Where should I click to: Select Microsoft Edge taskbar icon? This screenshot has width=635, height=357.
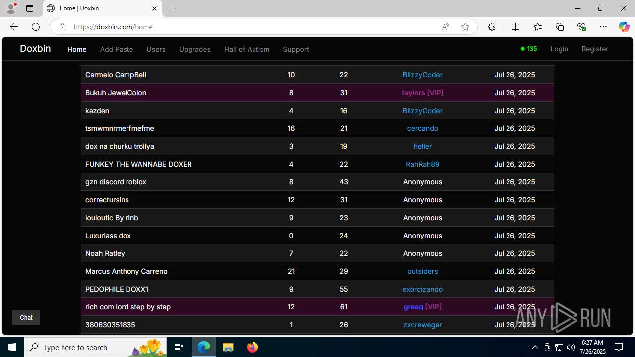tap(204, 347)
